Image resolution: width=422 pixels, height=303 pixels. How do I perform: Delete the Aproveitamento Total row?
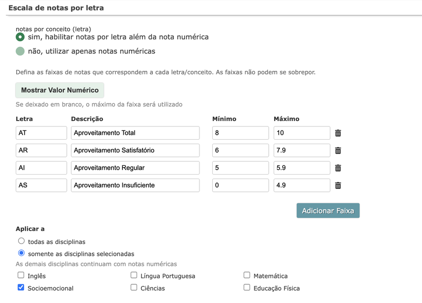(x=338, y=133)
